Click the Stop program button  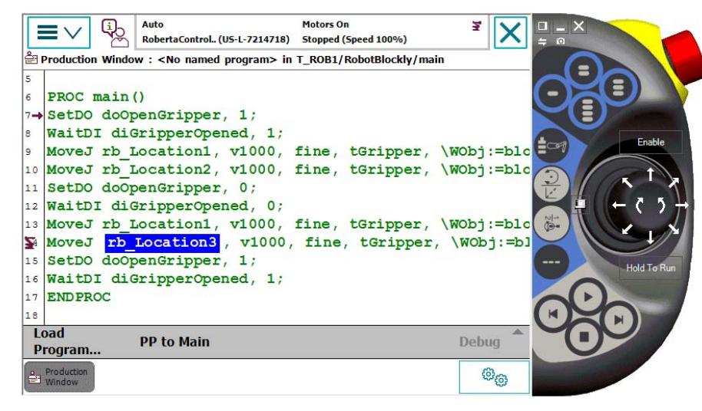point(584,337)
